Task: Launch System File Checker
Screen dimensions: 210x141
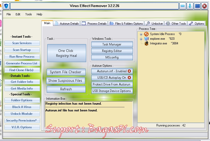Action: tap(66, 72)
